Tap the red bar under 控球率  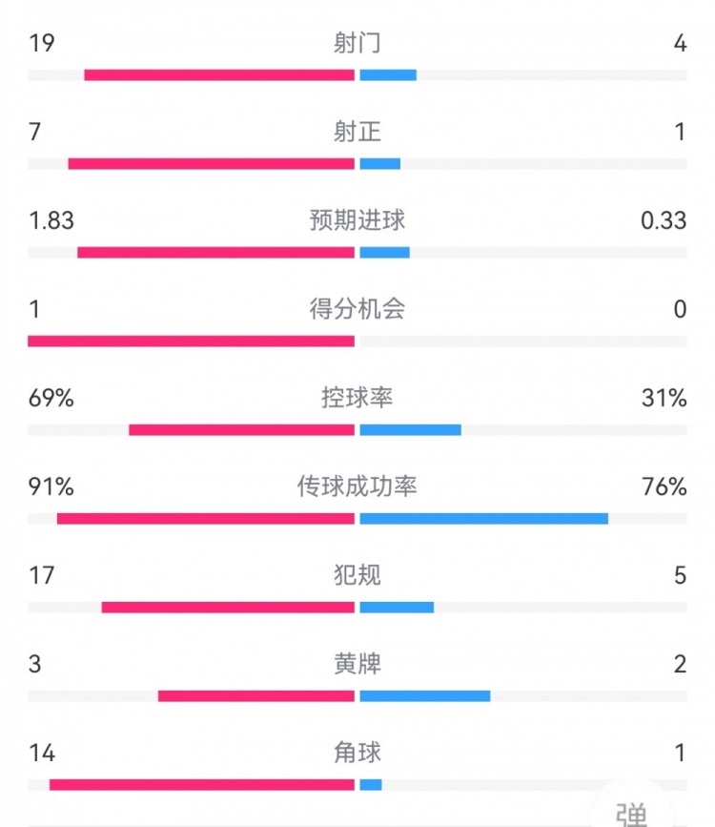241,429
